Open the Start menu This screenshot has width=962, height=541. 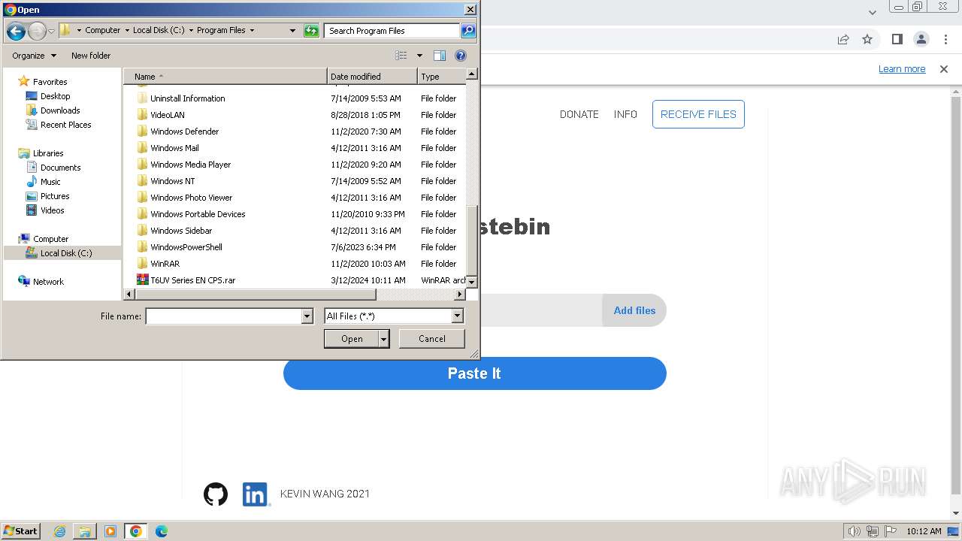tap(21, 531)
